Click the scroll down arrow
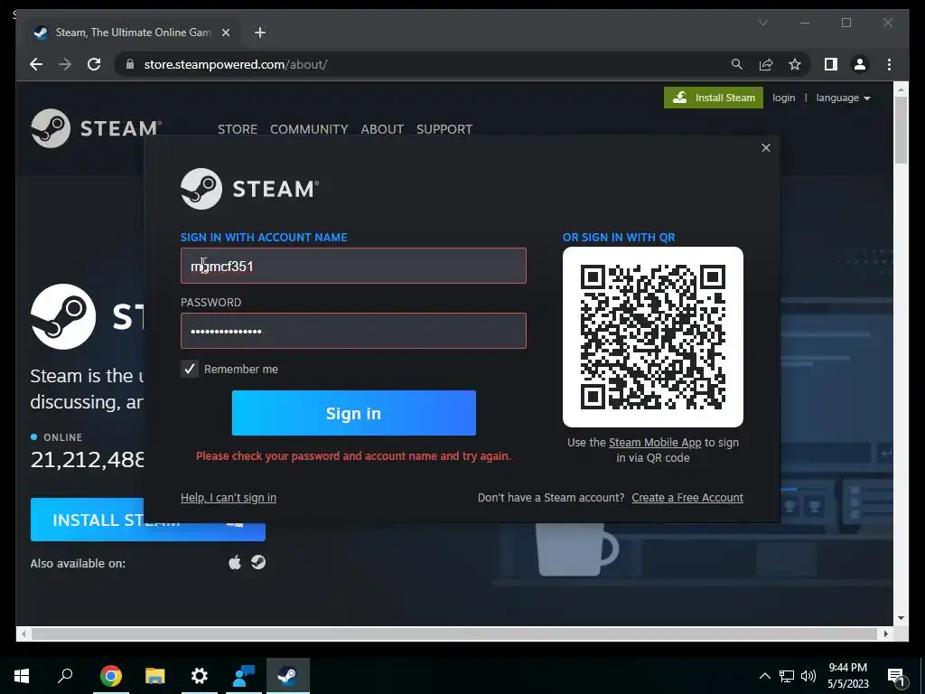Viewport: 925px width, 694px height. point(901,618)
